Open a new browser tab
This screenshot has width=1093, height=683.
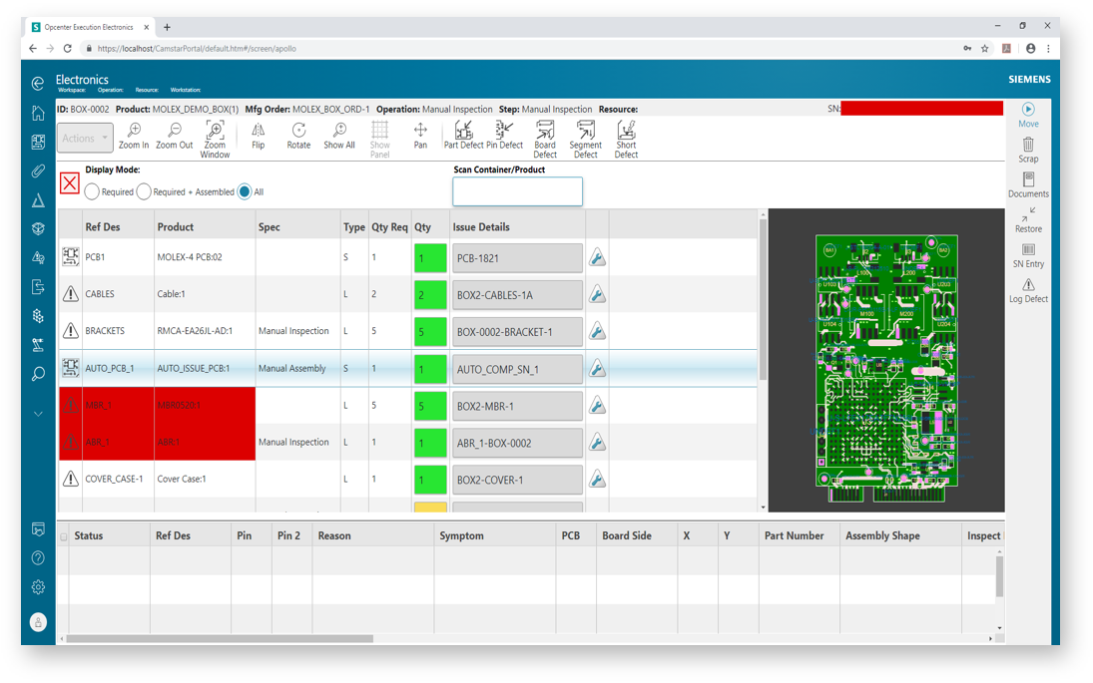point(167,27)
